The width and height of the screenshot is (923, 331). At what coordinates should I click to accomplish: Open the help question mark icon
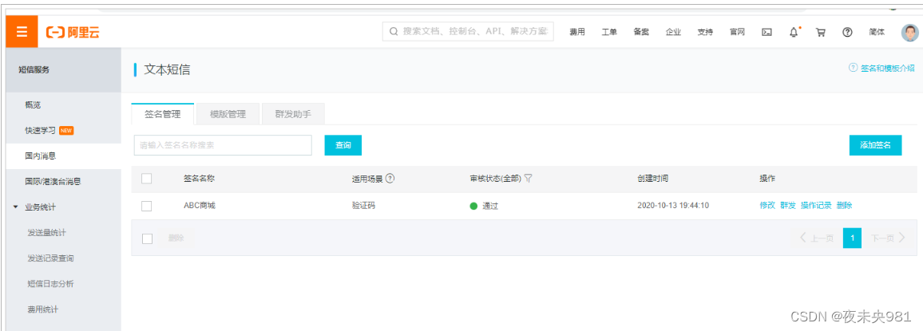click(847, 33)
